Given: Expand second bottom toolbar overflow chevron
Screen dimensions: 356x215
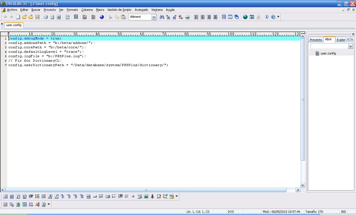Looking at the screenshot, I should [x=49, y=204].
